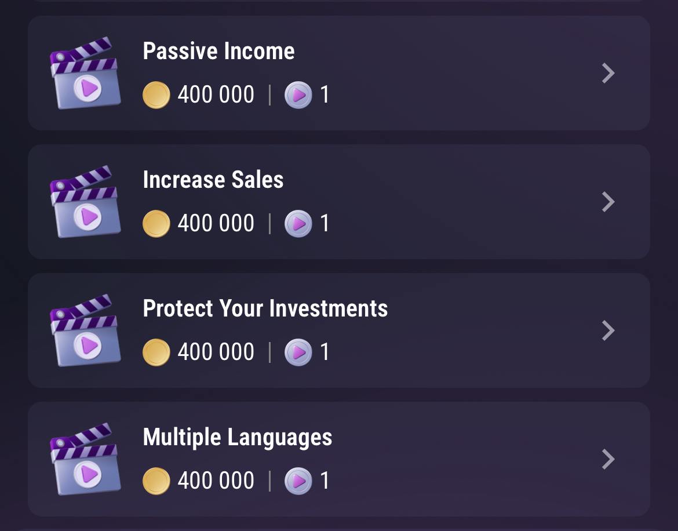
Task: Tap the gold coin in Increase Sales
Action: pos(156,224)
